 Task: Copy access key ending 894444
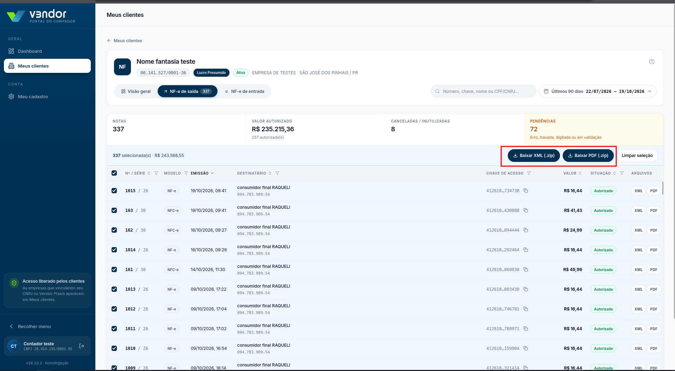coord(525,230)
